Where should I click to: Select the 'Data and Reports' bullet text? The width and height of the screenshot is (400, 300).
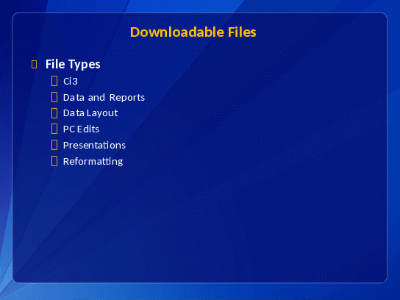pos(104,98)
